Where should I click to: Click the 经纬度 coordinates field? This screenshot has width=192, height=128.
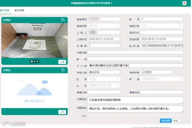coord(161,46)
